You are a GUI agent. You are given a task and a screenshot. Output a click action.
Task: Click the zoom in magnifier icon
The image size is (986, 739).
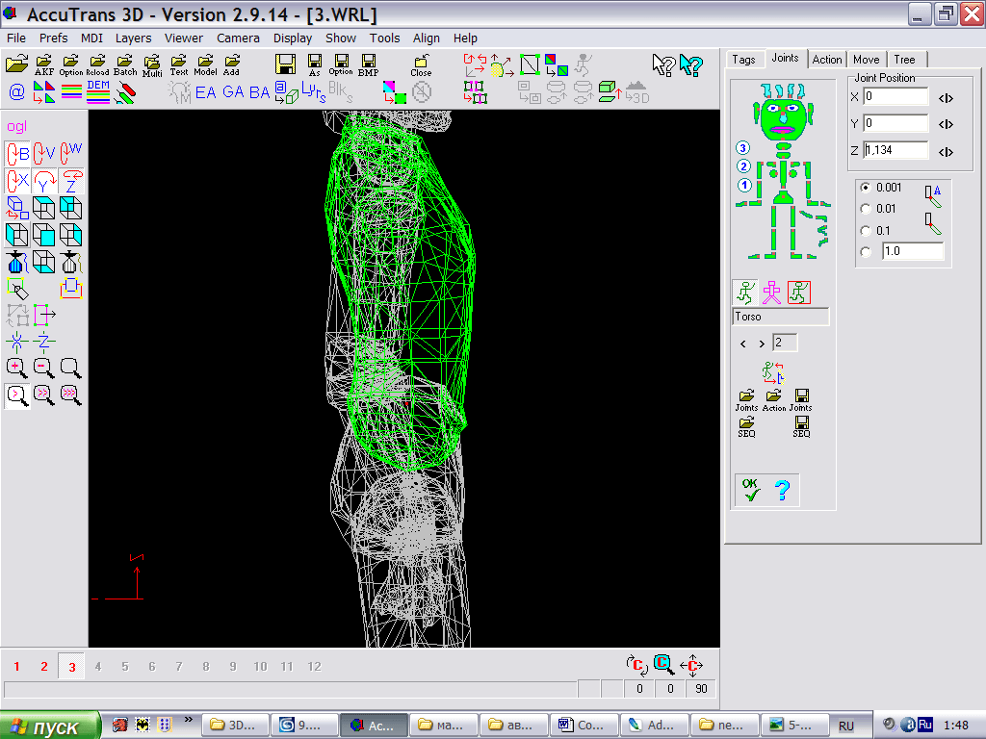click(17, 368)
